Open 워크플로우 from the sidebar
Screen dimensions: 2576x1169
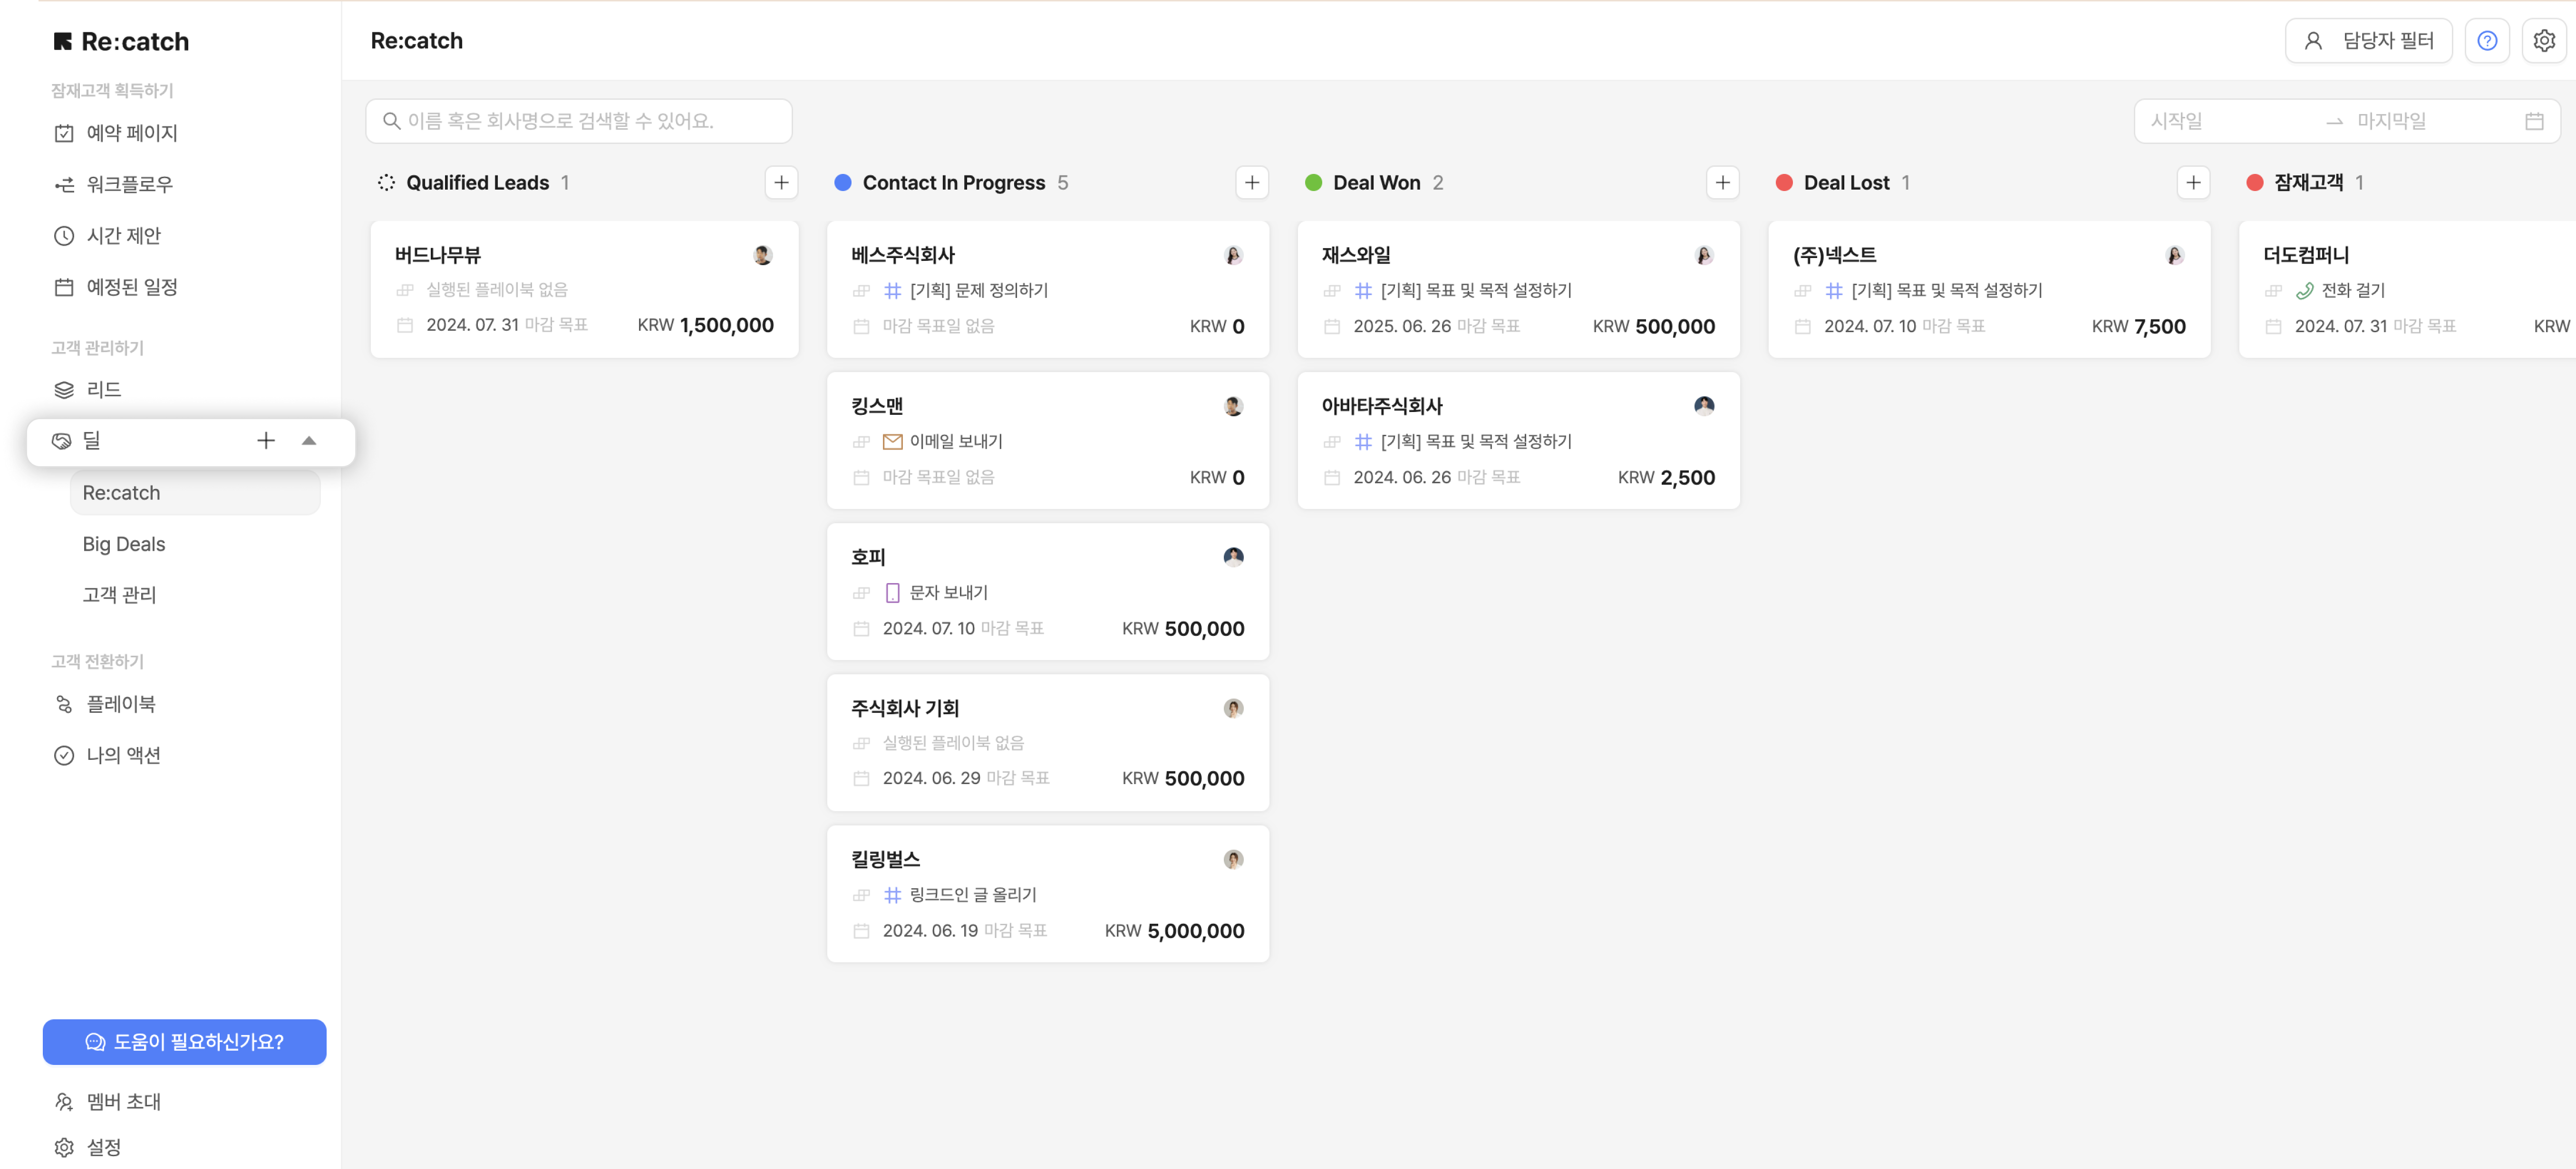[x=129, y=185]
